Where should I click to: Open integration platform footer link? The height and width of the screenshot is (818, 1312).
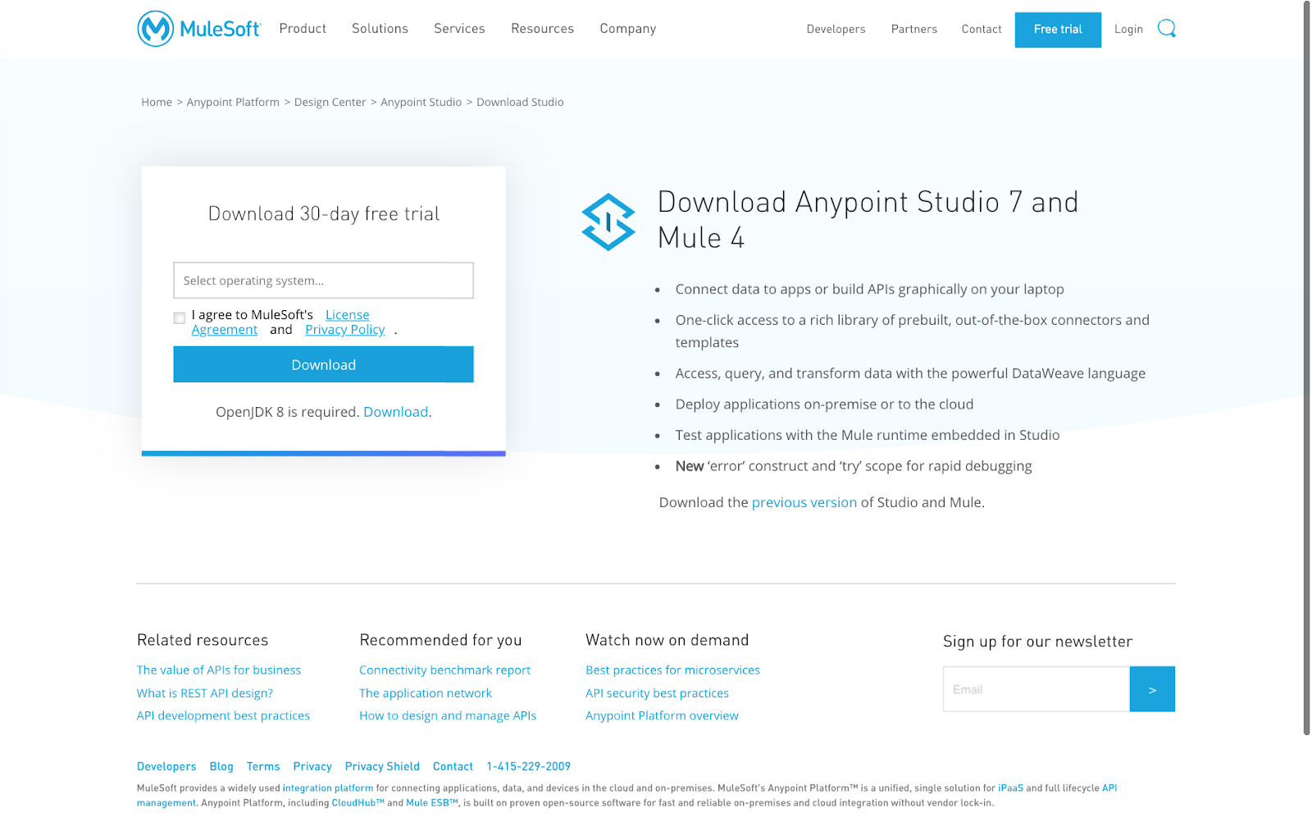[x=328, y=788]
